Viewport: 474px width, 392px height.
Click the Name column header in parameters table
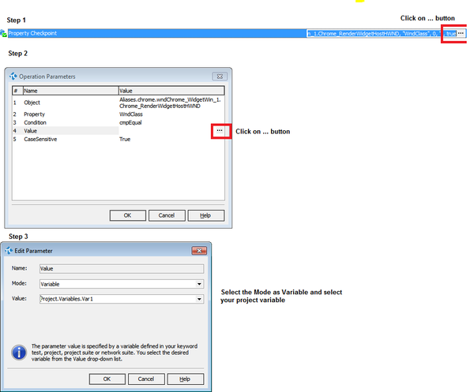[67, 91]
